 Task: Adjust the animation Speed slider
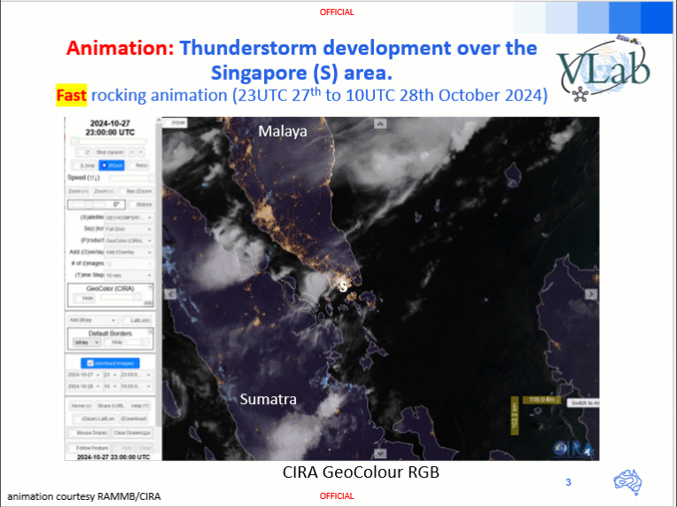tap(129, 178)
